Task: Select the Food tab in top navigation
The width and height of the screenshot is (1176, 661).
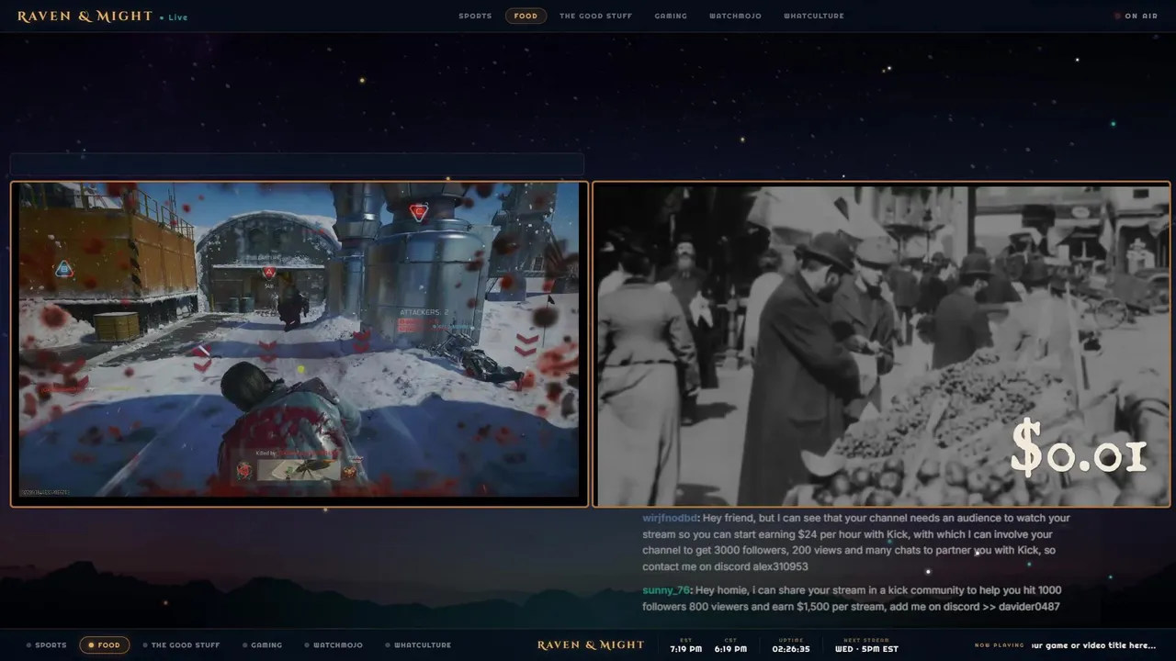Action: pos(526,16)
